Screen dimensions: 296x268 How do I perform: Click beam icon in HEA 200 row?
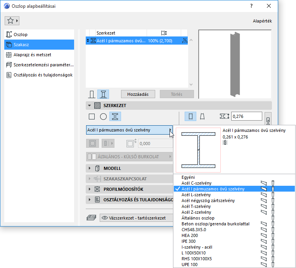(x=264, y=235)
